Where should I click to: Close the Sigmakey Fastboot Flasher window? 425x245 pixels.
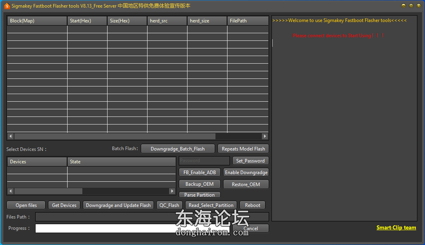coord(419,6)
